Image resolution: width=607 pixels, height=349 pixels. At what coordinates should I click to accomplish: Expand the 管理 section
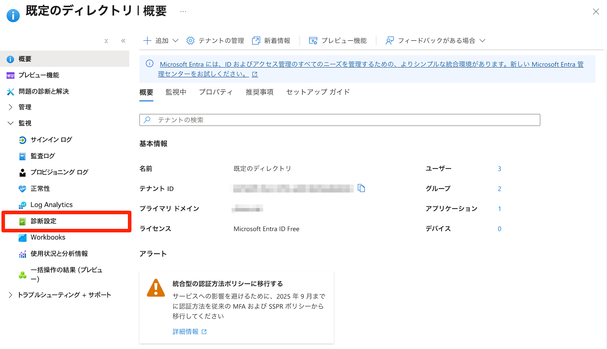tap(10, 107)
